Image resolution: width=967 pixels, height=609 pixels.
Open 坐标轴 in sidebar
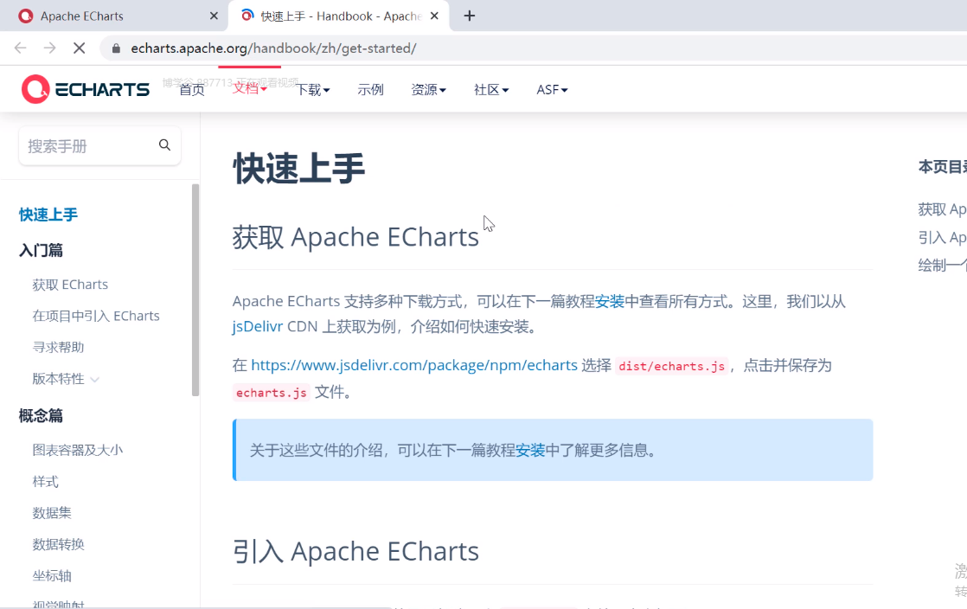[52, 575]
